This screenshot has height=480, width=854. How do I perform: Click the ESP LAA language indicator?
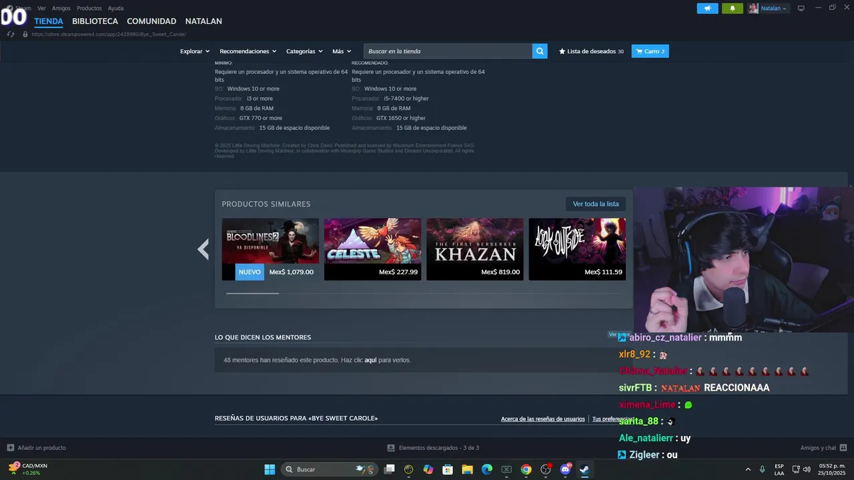pyautogui.click(x=779, y=469)
